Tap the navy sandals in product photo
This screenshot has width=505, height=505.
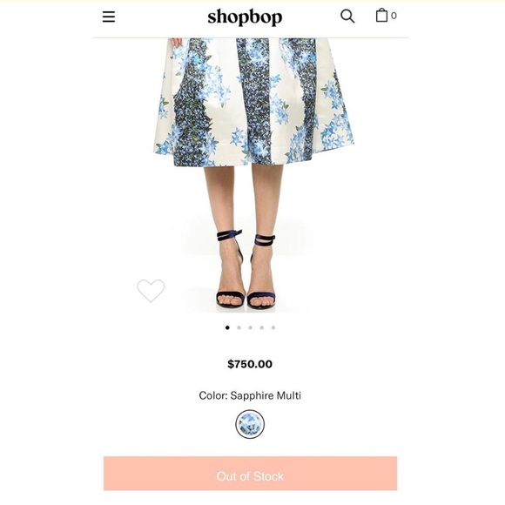pos(246,269)
